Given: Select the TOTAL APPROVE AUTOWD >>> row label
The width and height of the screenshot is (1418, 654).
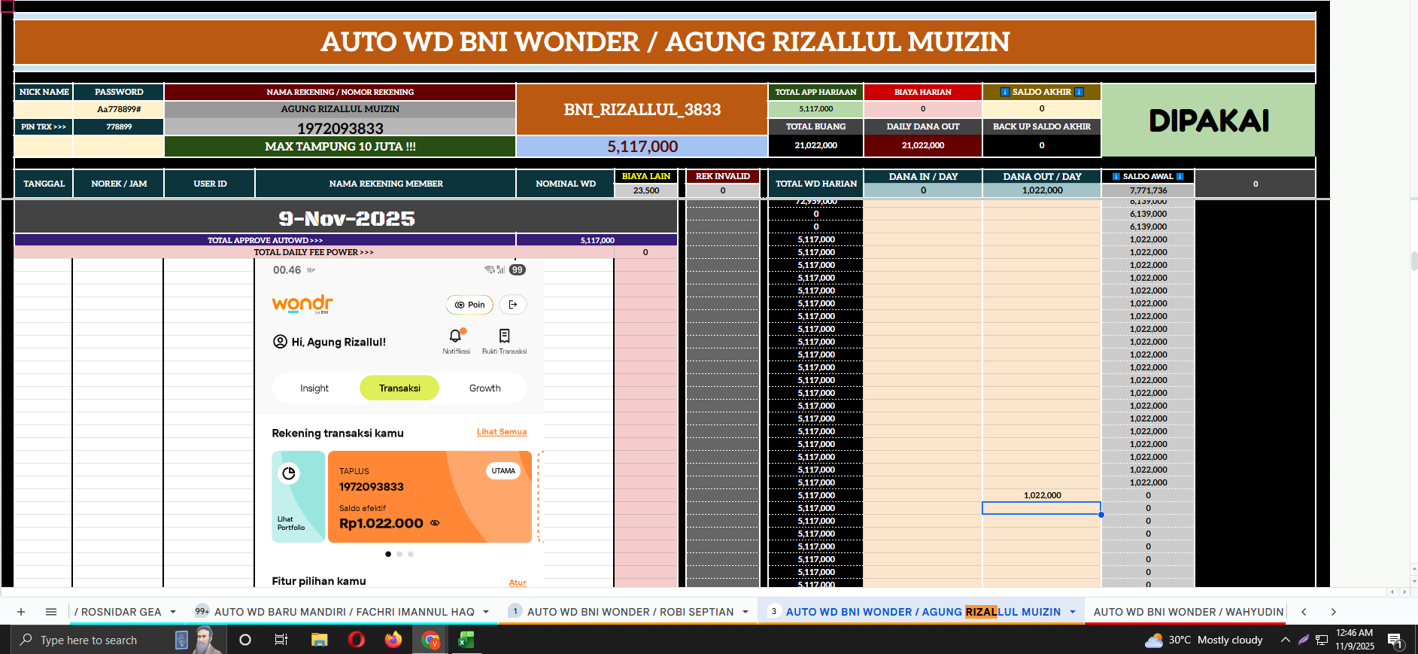Looking at the screenshot, I should [x=265, y=240].
